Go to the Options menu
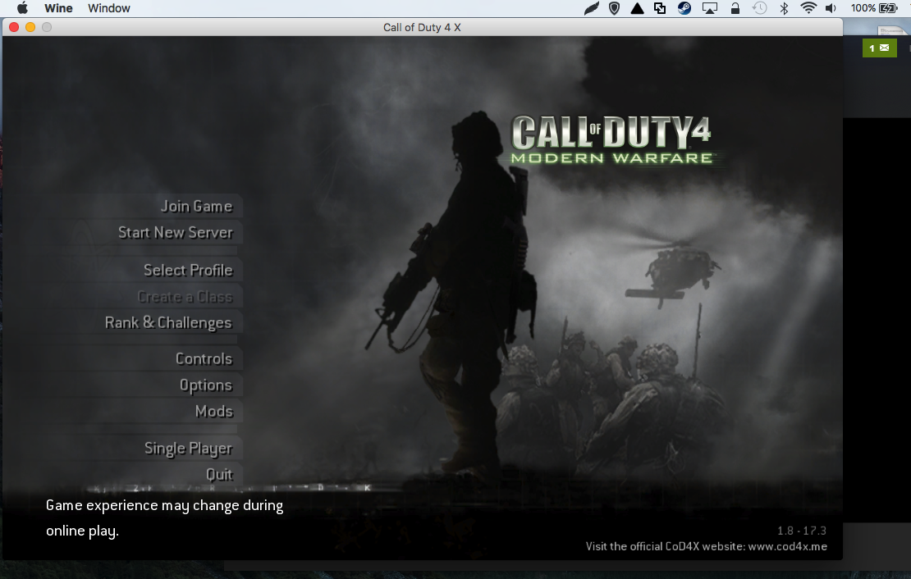The height and width of the screenshot is (579, 911). point(206,385)
